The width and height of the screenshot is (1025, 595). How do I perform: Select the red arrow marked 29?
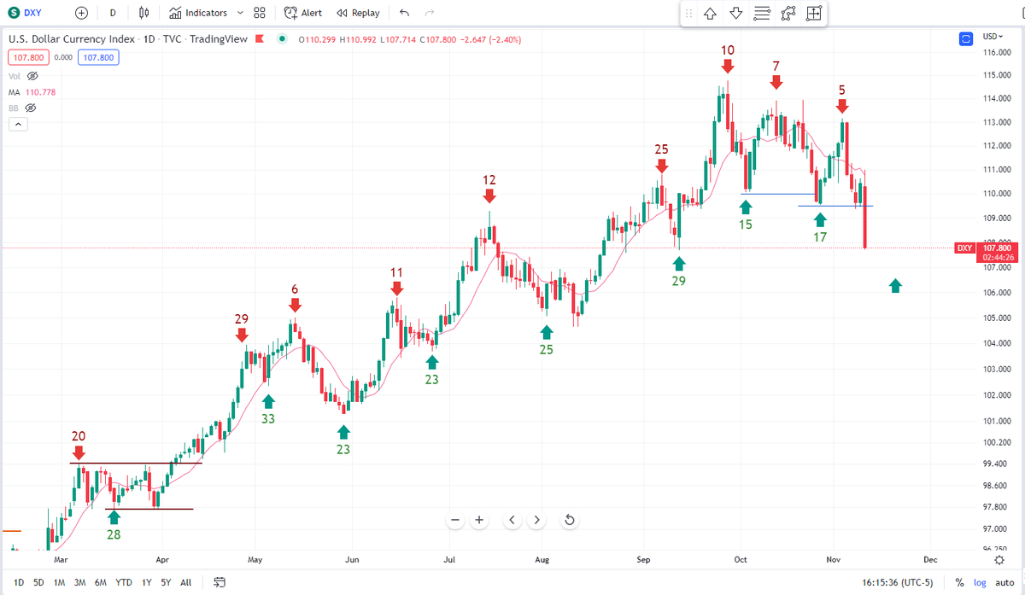point(242,335)
